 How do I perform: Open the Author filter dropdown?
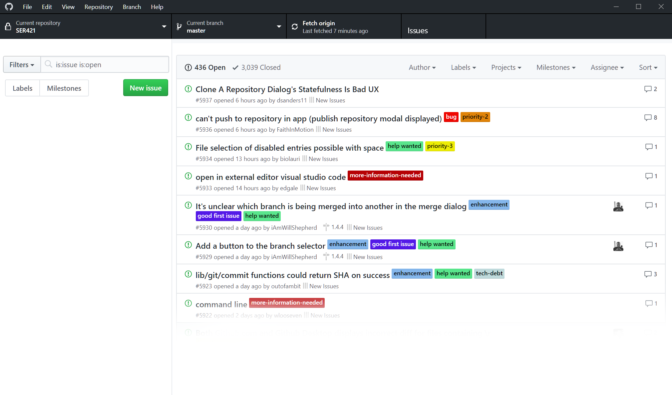click(x=422, y=67)
